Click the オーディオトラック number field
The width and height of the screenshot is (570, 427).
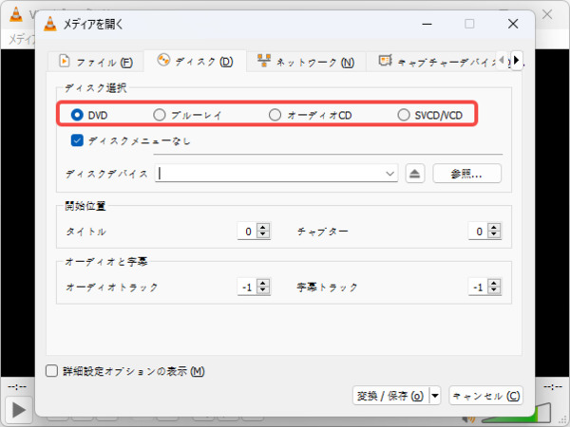coord(247,287)
